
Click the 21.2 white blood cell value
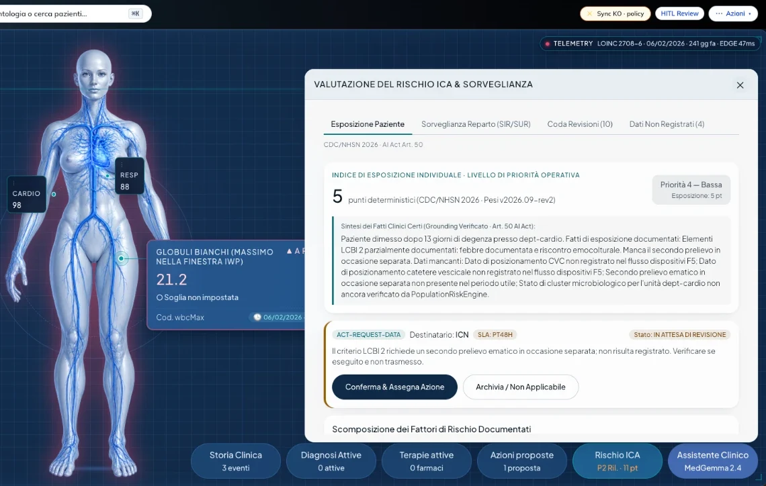pyautogui.click(x=171, y=280)
